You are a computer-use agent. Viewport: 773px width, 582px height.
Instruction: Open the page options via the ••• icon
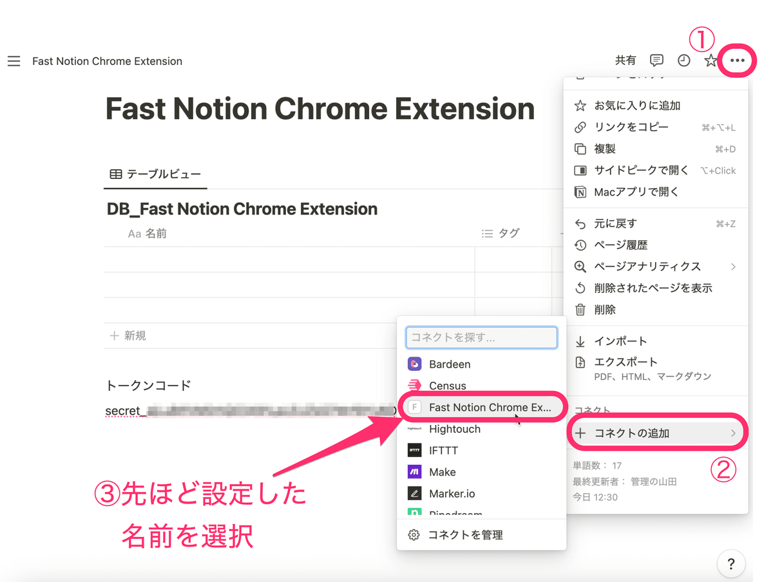point(738,60)
